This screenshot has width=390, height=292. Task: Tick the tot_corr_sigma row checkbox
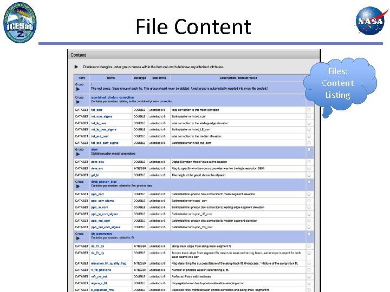pyautogui.click(x=309, y=116)
